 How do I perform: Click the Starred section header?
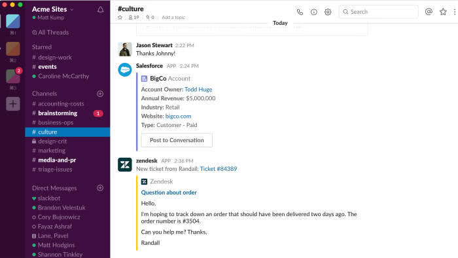point(42,46)
